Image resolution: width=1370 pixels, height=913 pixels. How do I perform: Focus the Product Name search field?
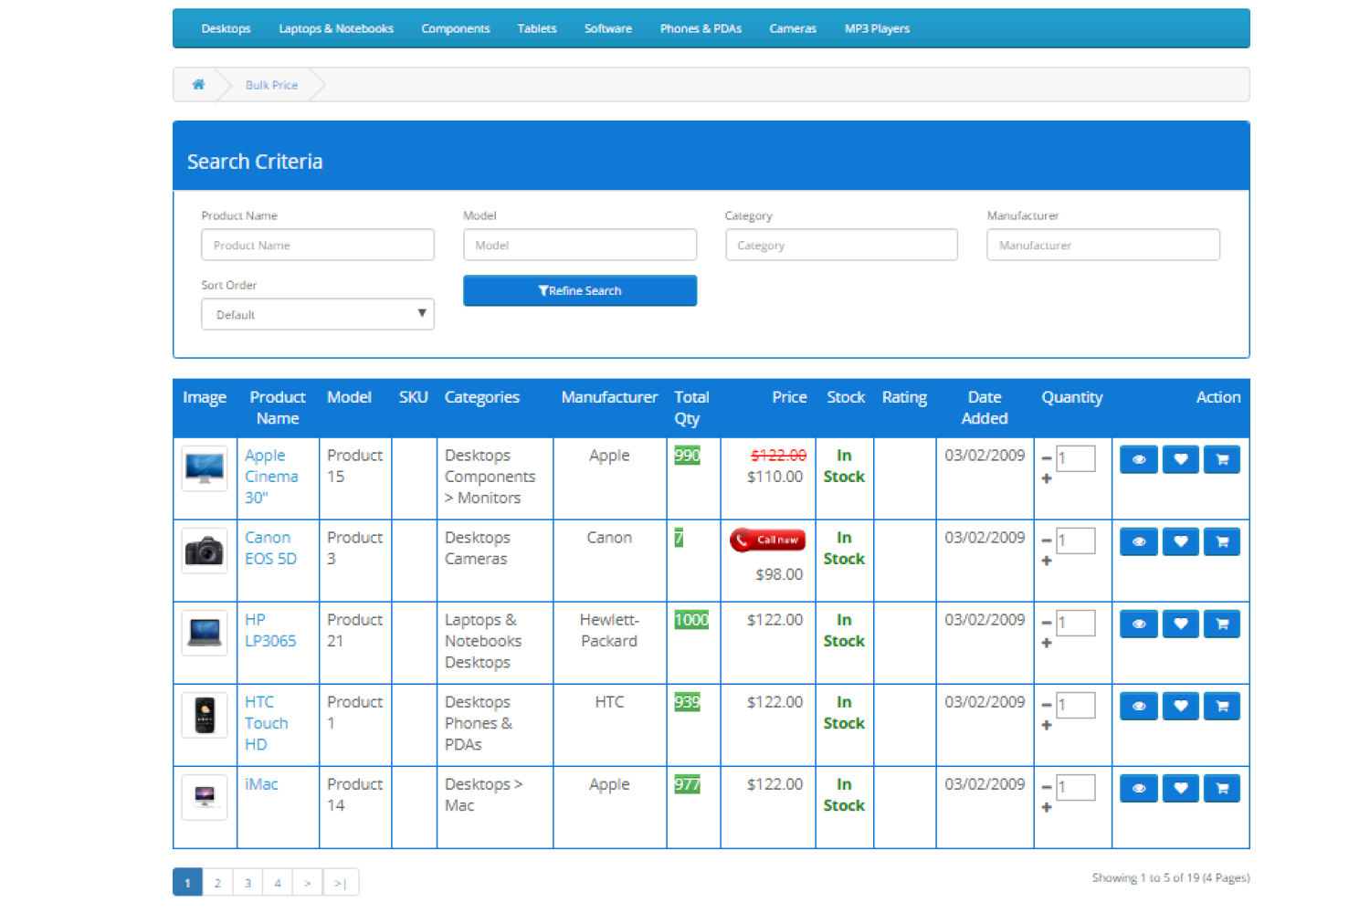click(x=318, y=245)
